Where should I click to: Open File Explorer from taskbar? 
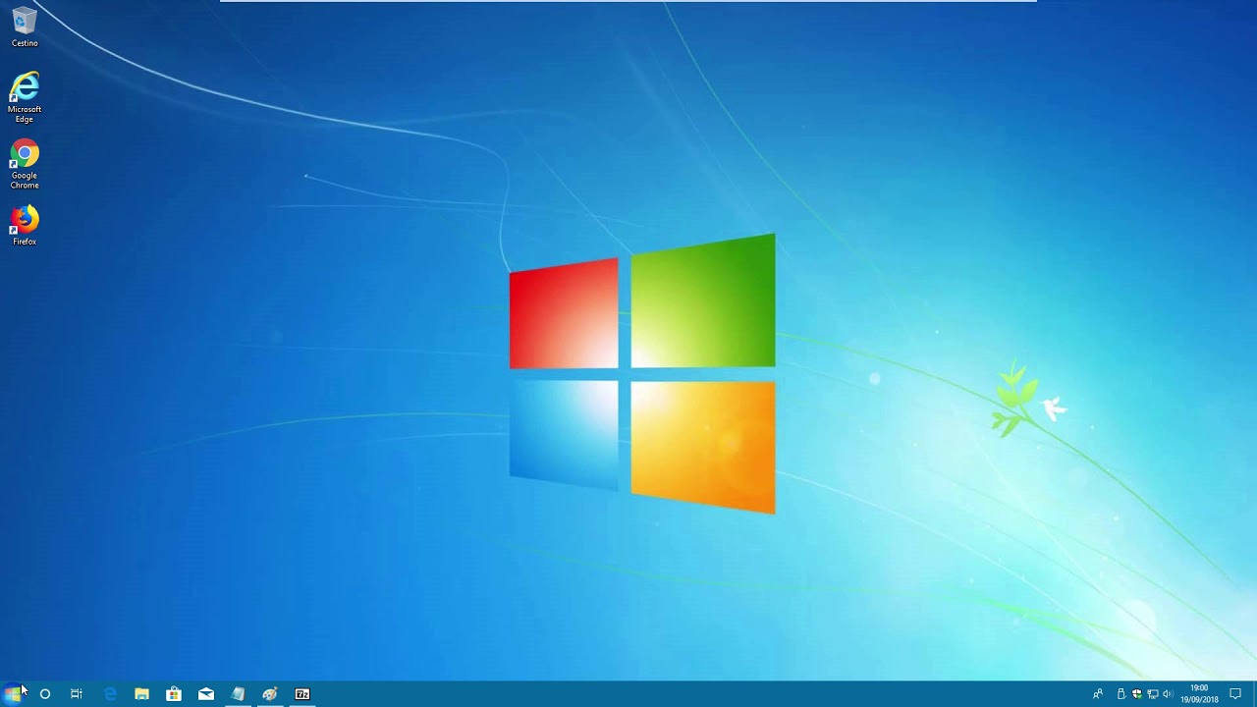[x=141, y=694]
